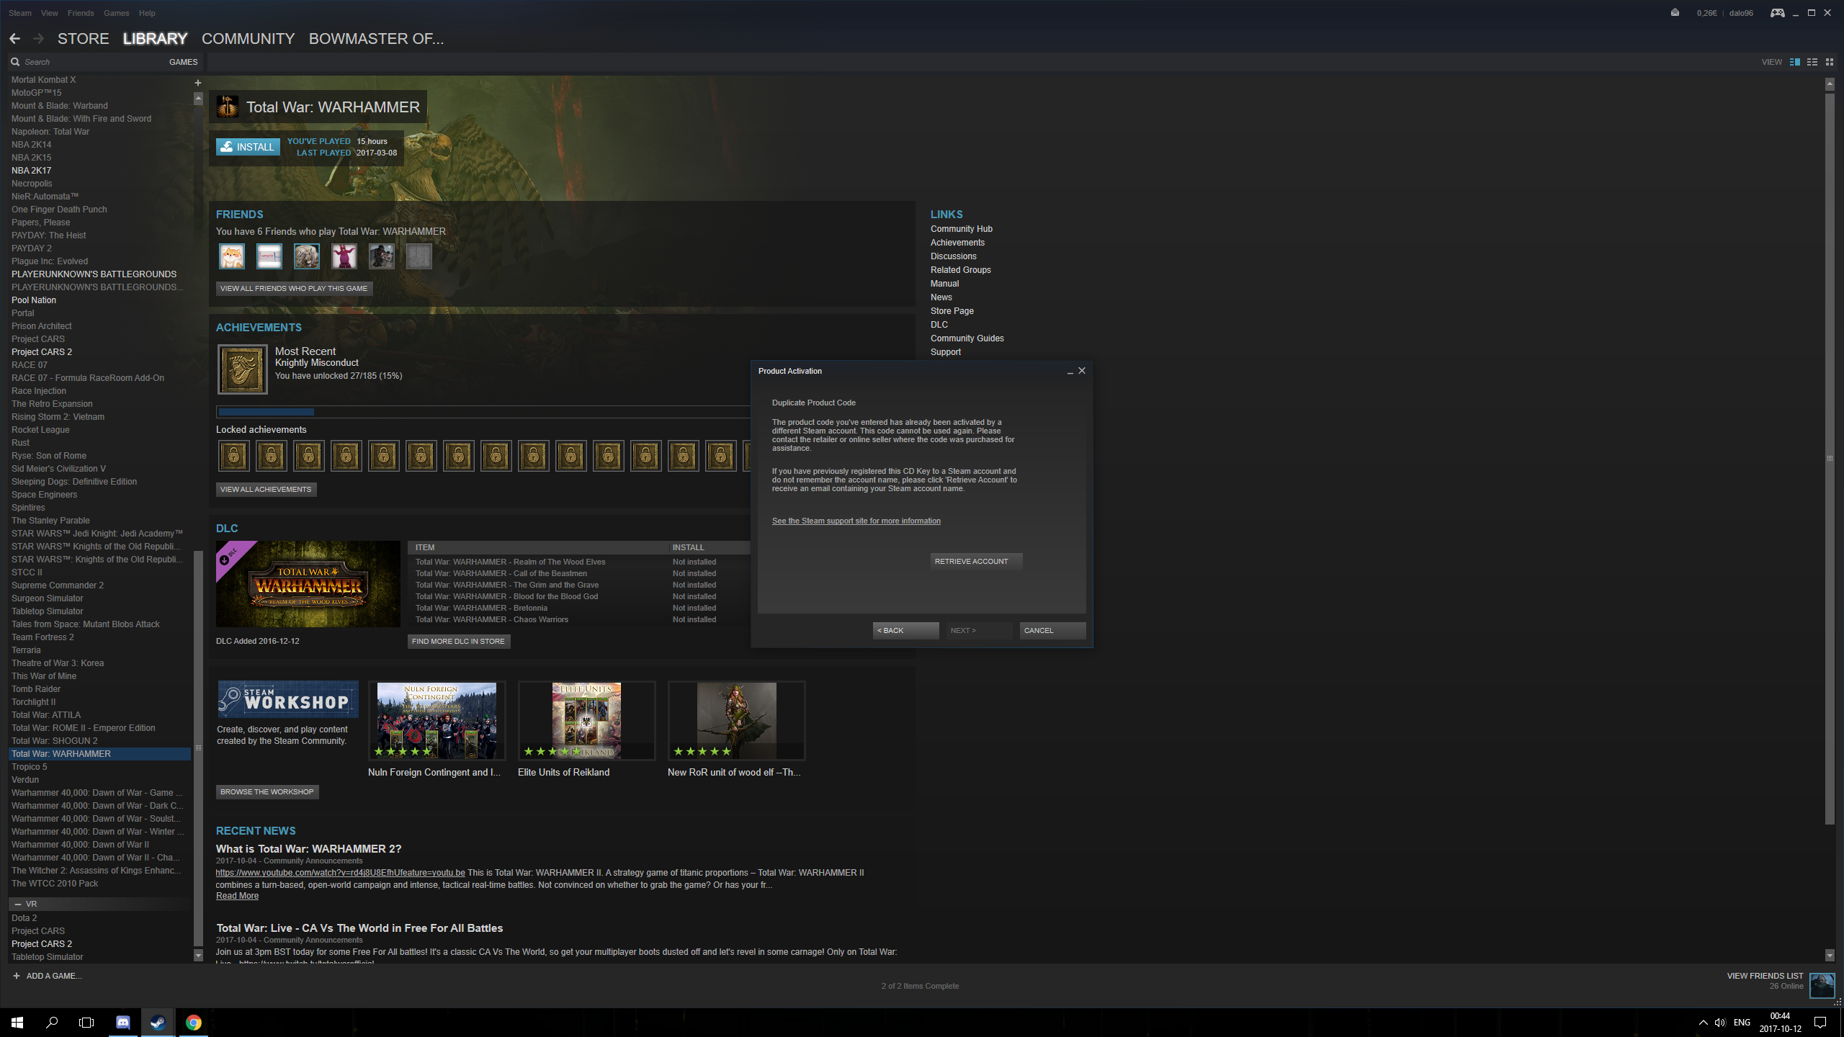This screenshot has width=1844, height=1037.
Task: Collapse the VR category
Action: tap(18, 904)
